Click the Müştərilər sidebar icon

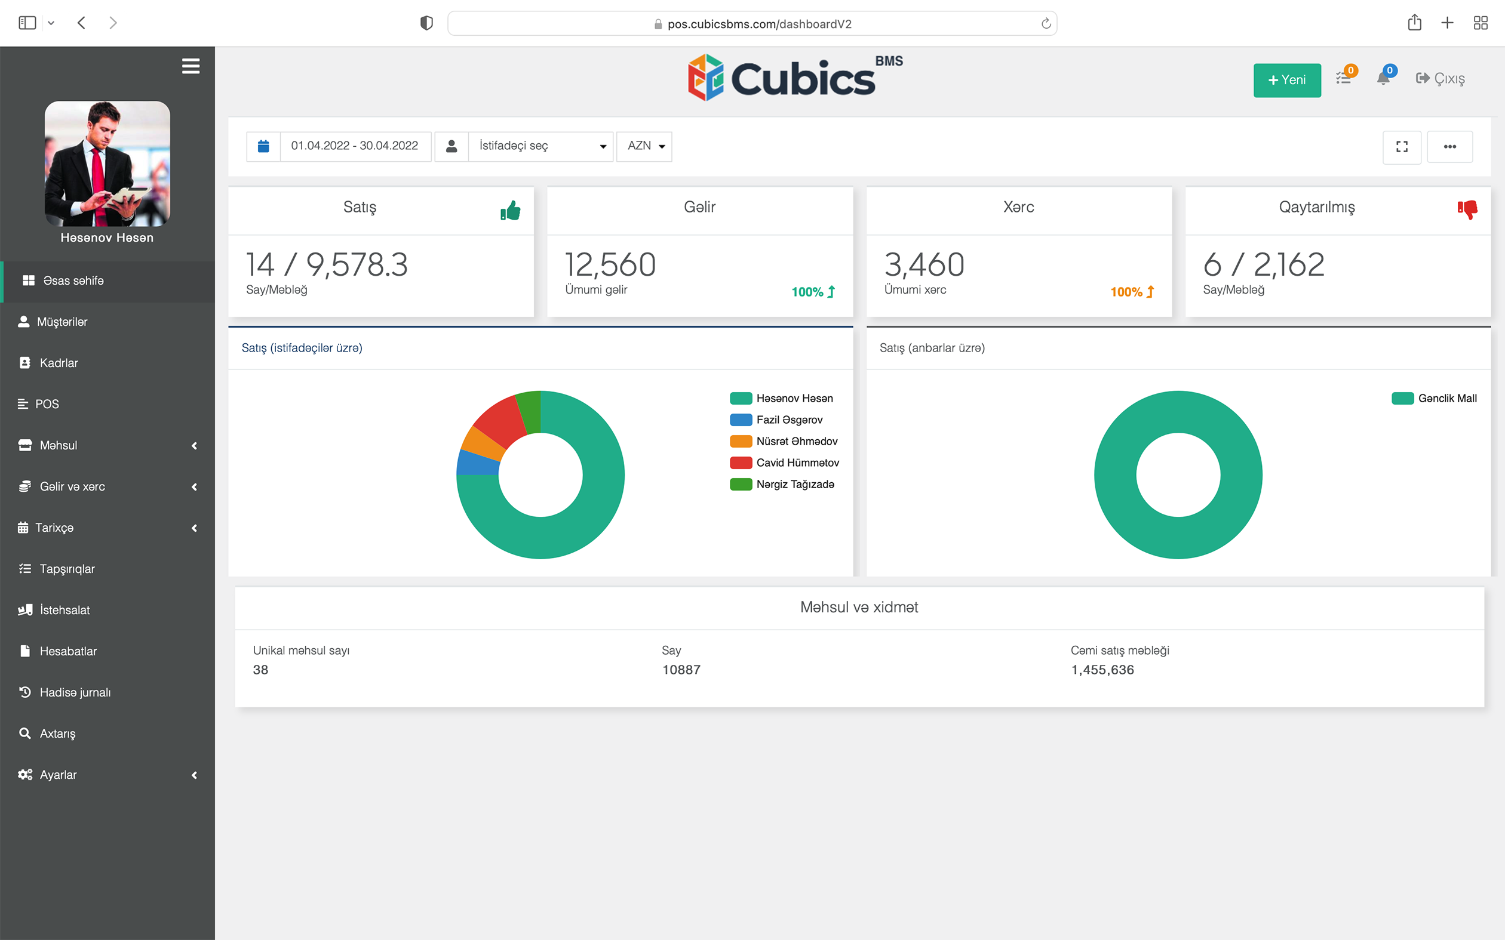click(24, 322)
